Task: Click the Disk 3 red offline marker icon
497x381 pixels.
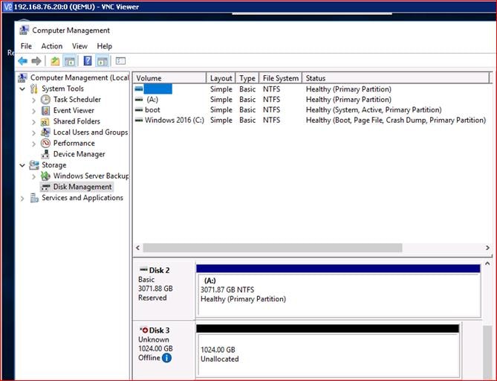Action: [145, 330]
